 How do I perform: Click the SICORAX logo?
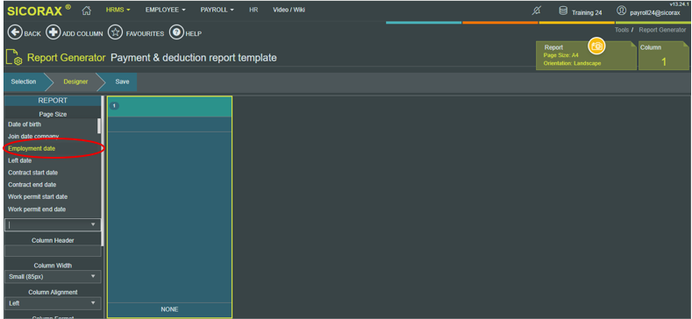click(x=39, y=11)
